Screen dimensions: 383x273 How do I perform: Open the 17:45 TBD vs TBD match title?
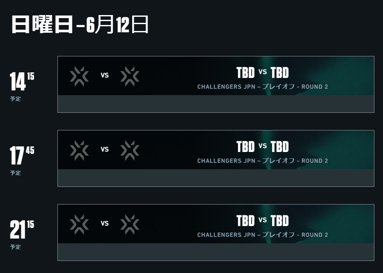pos(263,146)
